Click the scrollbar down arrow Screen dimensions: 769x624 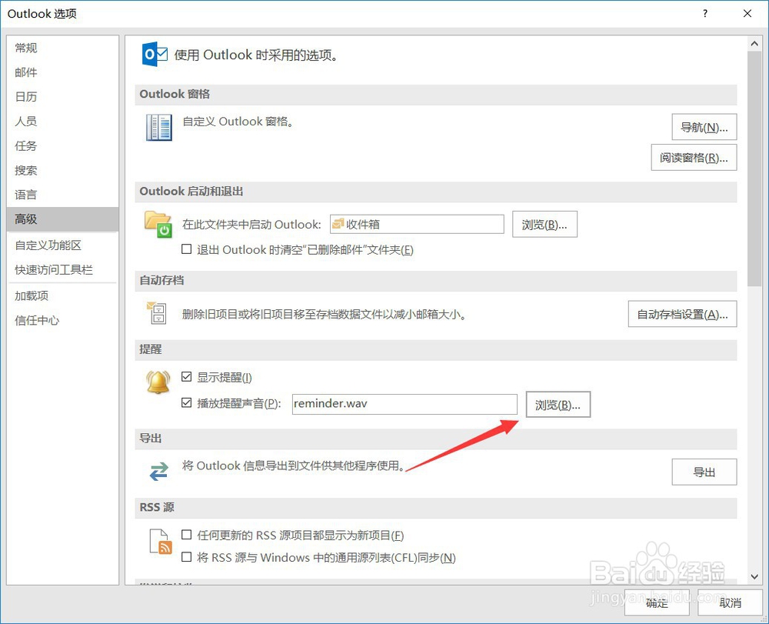pos(754,577)
